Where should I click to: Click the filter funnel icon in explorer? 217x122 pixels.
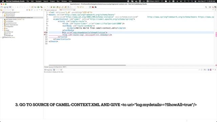point(32,10)
